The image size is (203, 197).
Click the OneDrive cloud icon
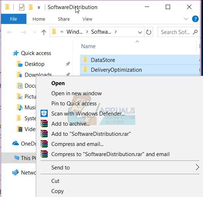[16, 143]
